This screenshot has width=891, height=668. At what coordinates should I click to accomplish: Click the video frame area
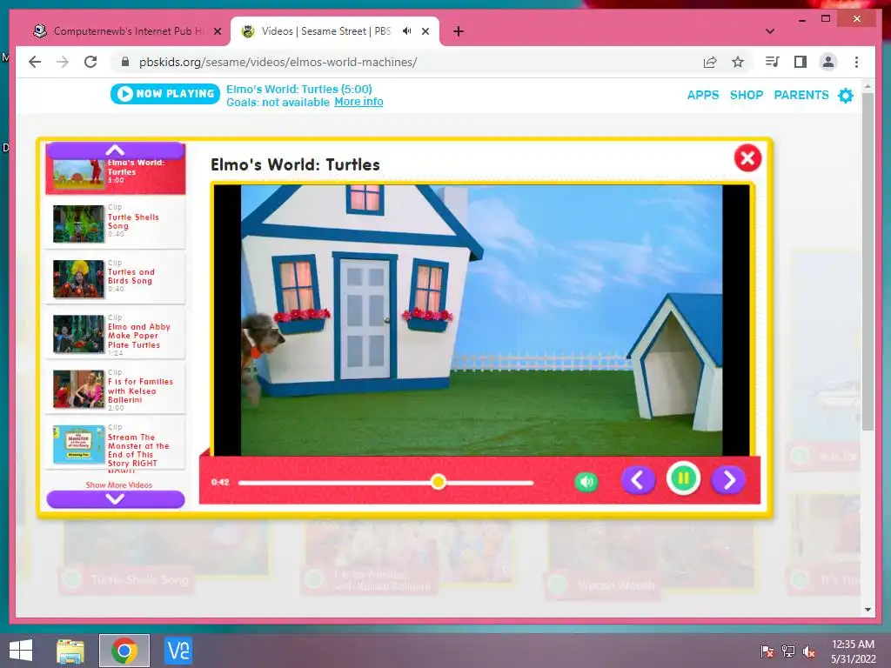482,320
